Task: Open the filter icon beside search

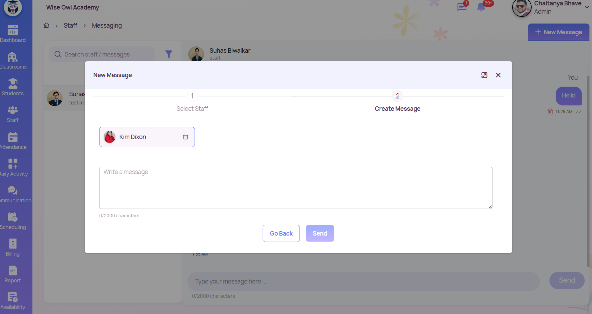Action: pyautogui.click(x=169, y=54)
